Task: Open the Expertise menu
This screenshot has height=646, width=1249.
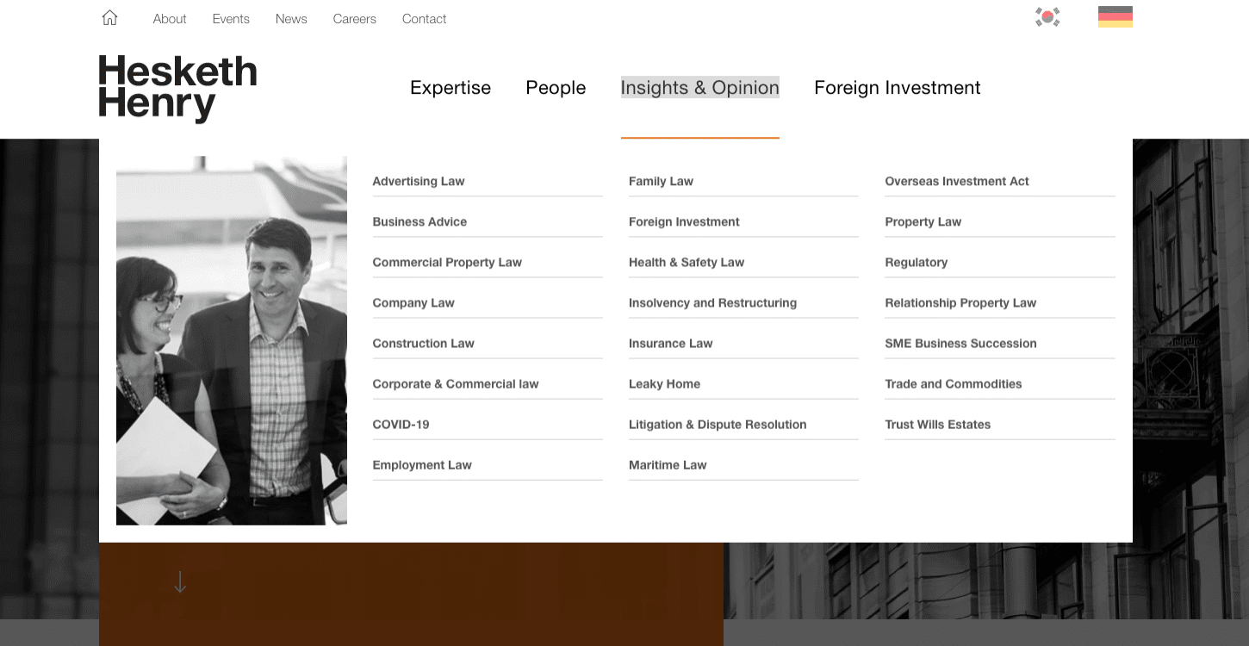Action: pyautogui.click(x=451, y=88)
